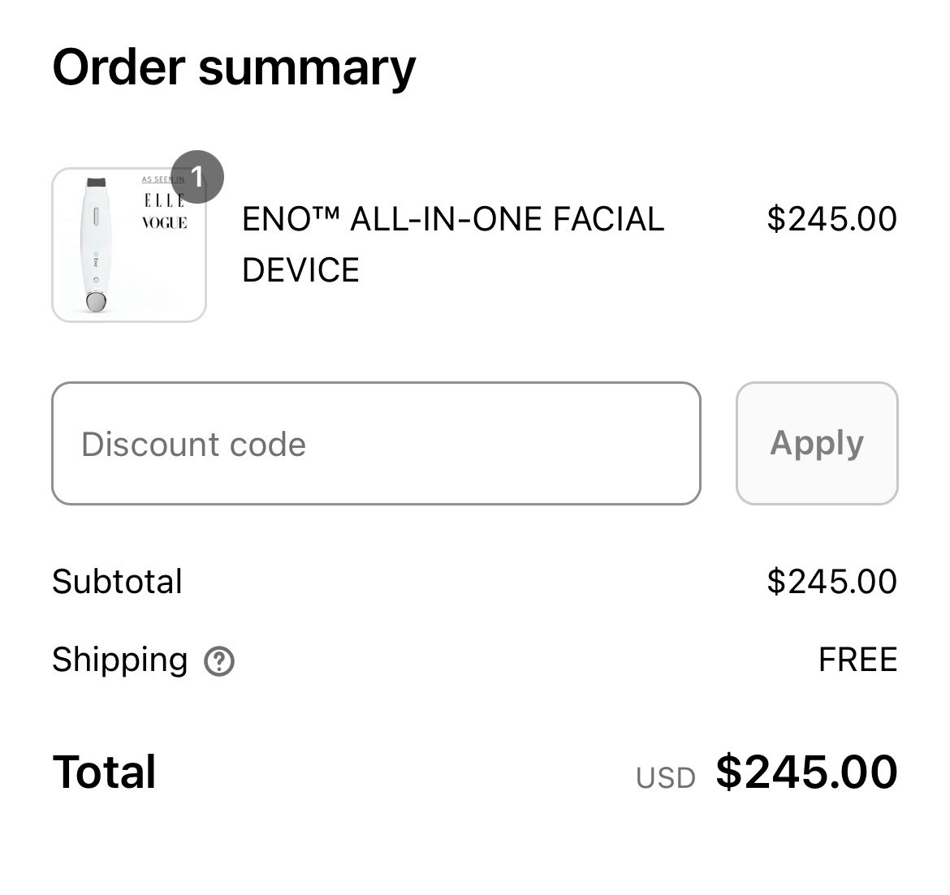Click the Shipping label text

click(120, 660)
